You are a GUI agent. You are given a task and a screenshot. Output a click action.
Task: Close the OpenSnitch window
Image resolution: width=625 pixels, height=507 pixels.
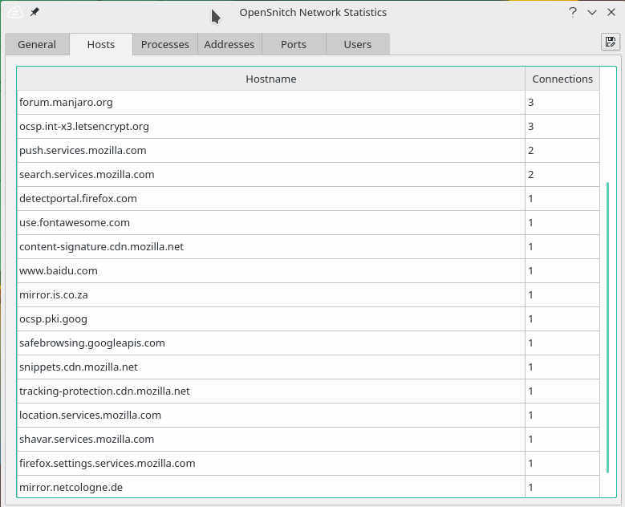coord(611,12)
